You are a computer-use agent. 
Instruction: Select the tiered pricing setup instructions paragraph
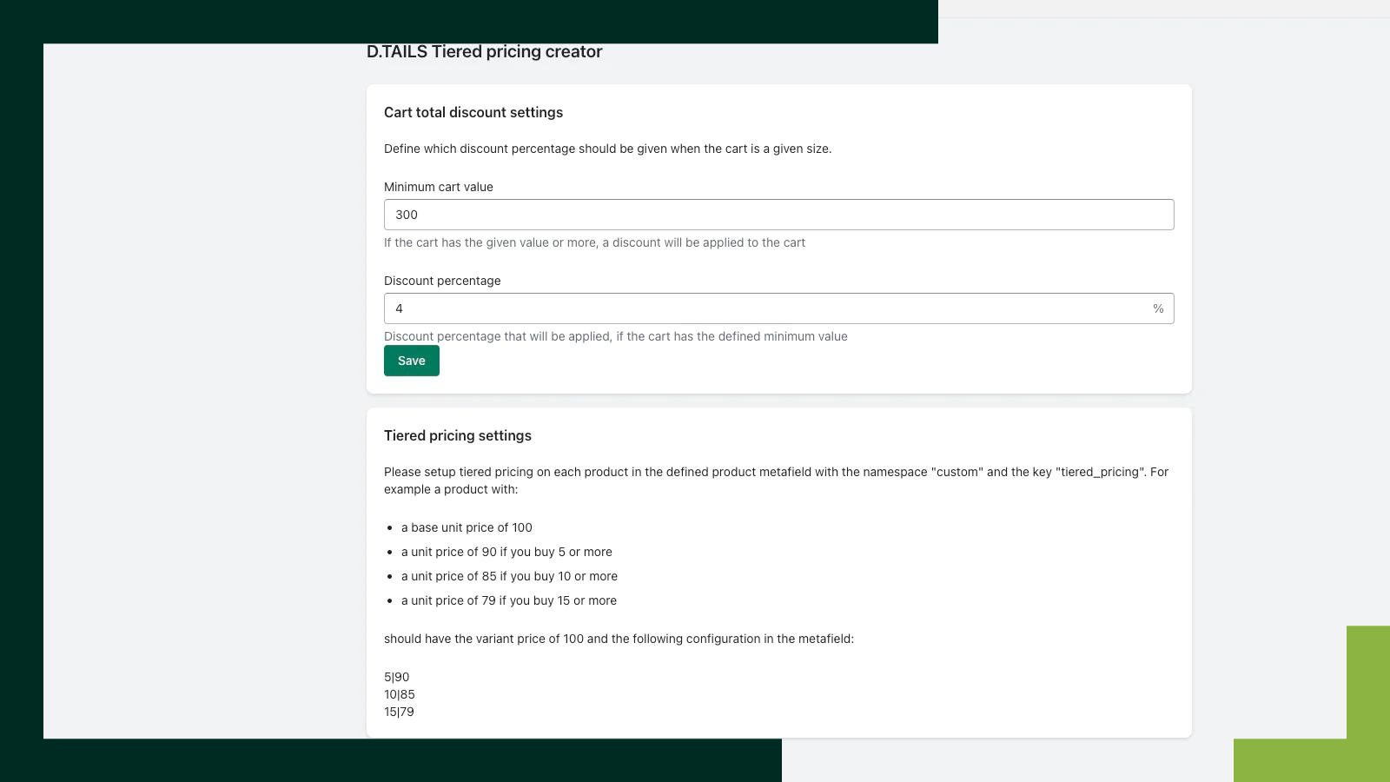(776, 480)
